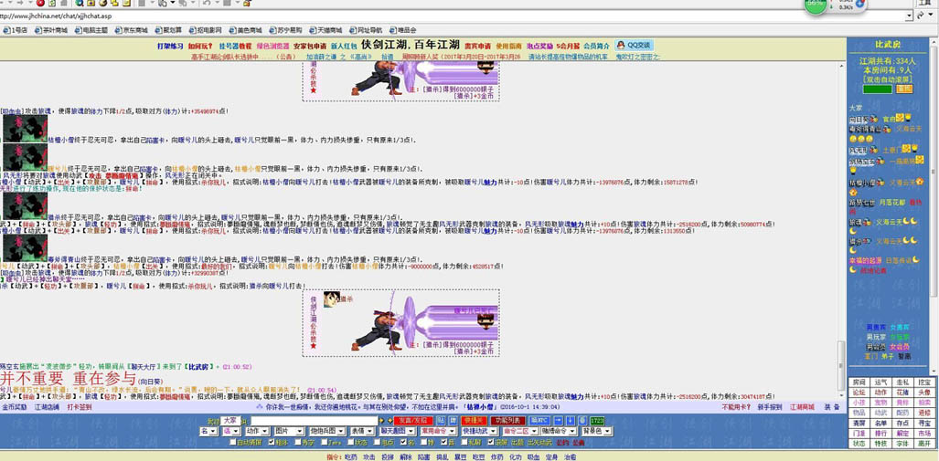Click the 天猫商城 bookmark
The width and height of the screenshot is (939, 461).
pos(325,30)
